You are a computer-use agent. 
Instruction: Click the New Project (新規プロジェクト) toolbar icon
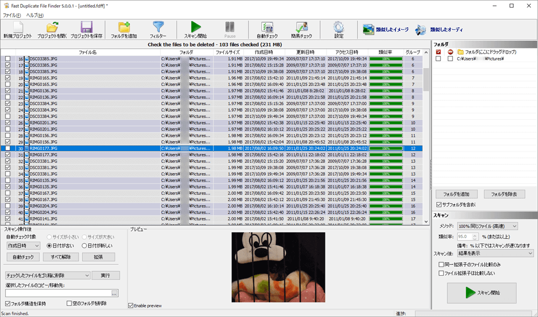(x=18, y=27)
